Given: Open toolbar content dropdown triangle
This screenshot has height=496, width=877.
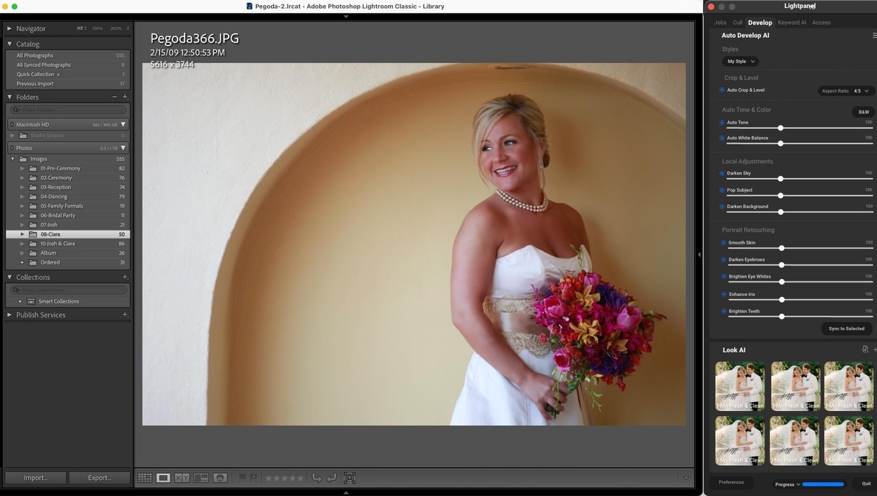Looking at the screenshot, I should point(686,478).
